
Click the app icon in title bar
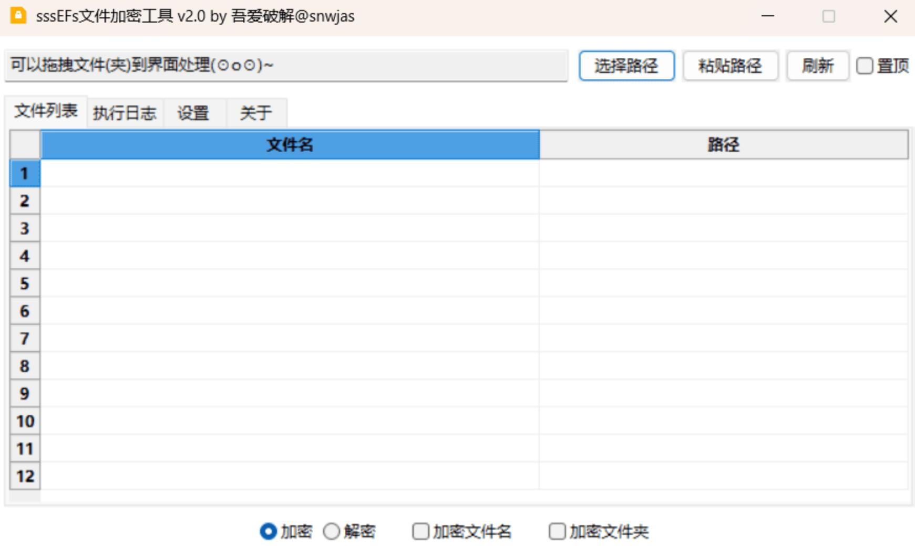pyautogui.click(x=18, y=15)
